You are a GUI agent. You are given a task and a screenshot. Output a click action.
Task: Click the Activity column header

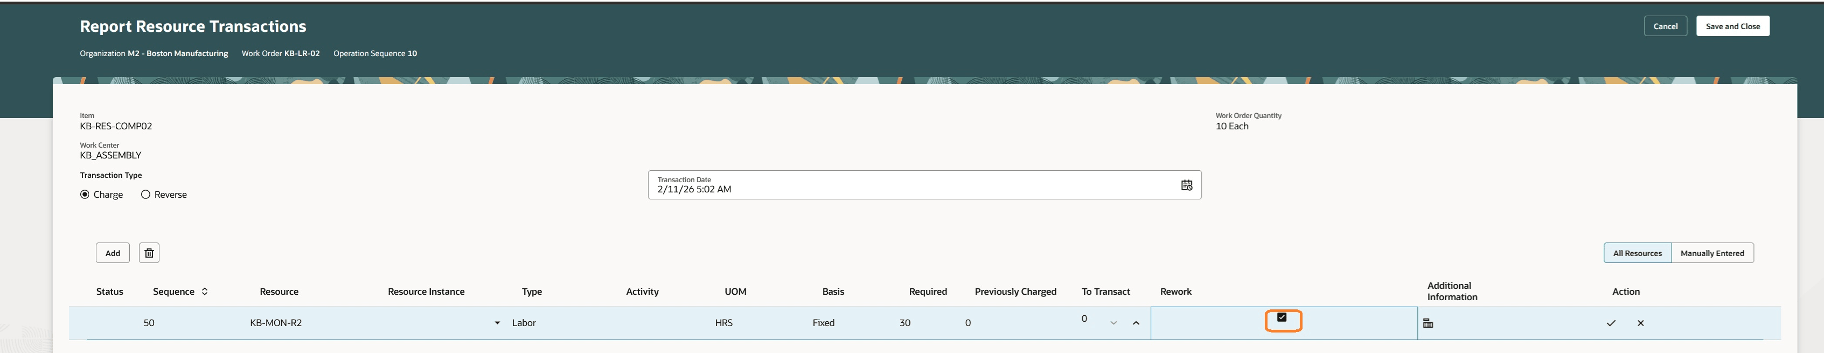642,292
